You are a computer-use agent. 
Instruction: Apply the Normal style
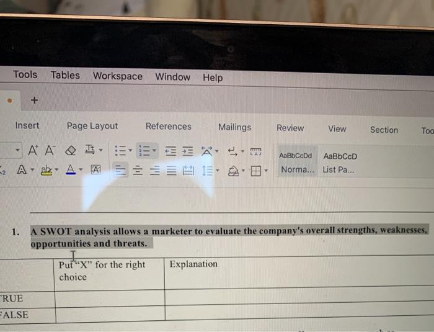[297, 163]
